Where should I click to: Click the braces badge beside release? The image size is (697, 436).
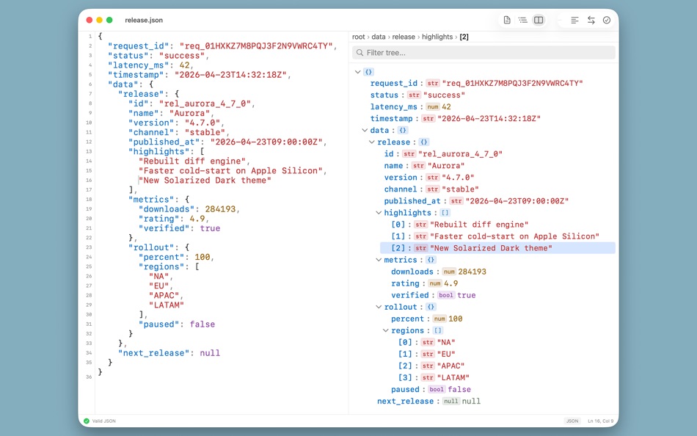pyautogui.click(x=423, y=142)
